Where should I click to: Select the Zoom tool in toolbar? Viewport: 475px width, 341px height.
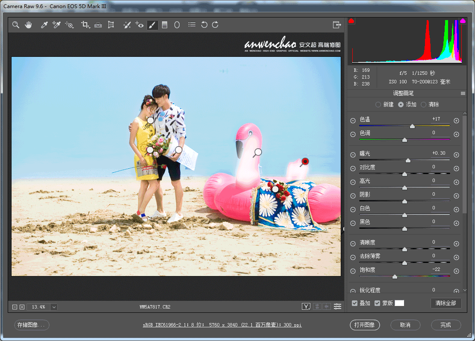tap(16, 25)
